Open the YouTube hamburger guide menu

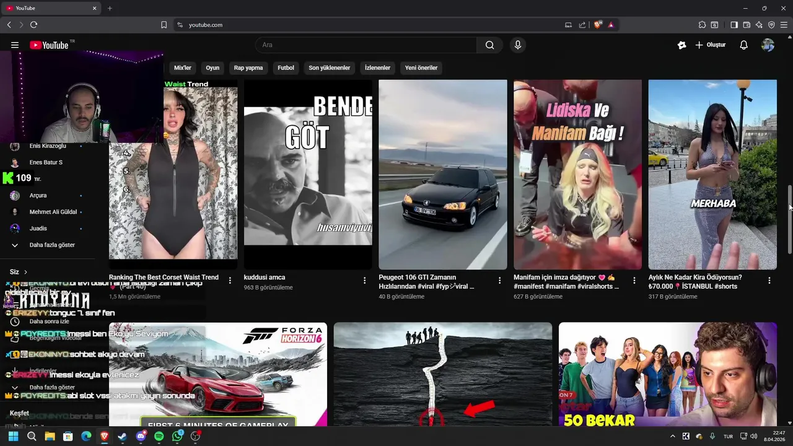click(x=15, y=45)
